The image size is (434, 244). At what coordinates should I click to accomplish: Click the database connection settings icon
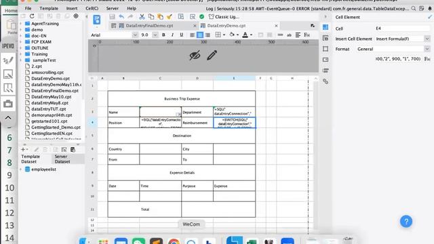73,149
